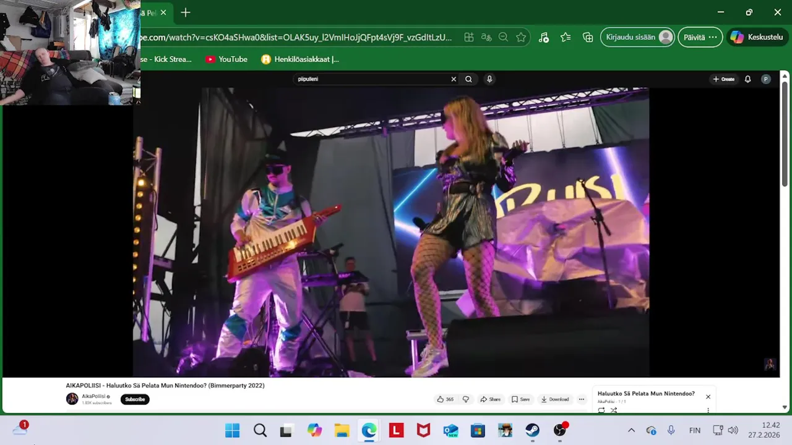Click the tray microphone icon
The width and height of the screenshot is (792, 445).
pyautogui.click(x=671, y=431)
